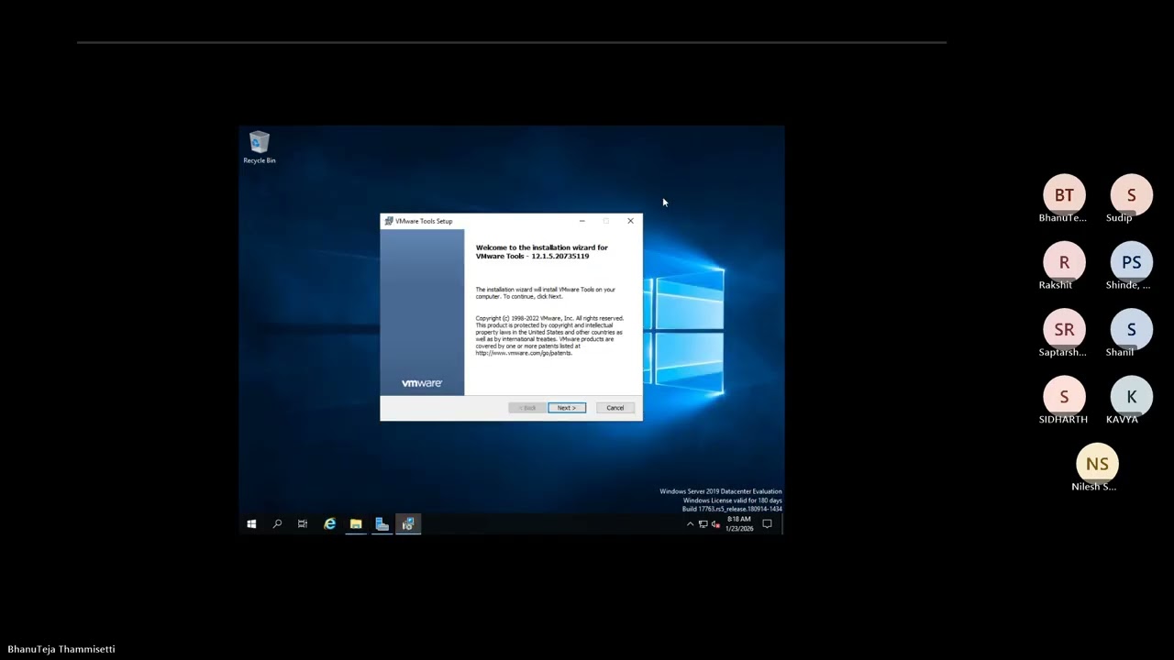Click the network status tray icon
The height and width of the screenshot is (660, 1174).
click(x=703, y=524)
